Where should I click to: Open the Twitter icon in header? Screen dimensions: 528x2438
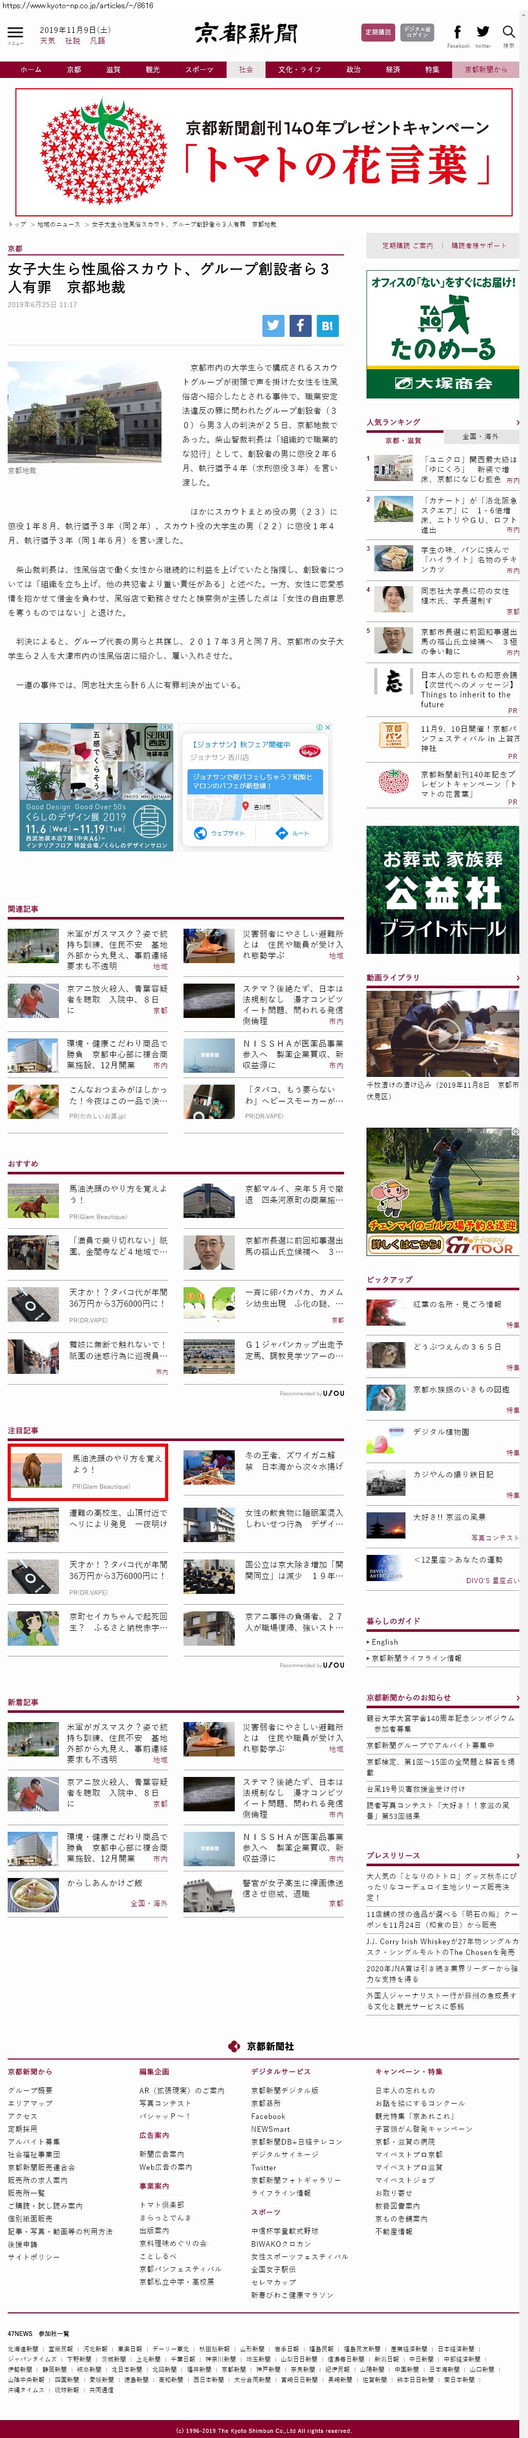click(x=482, y=33)
